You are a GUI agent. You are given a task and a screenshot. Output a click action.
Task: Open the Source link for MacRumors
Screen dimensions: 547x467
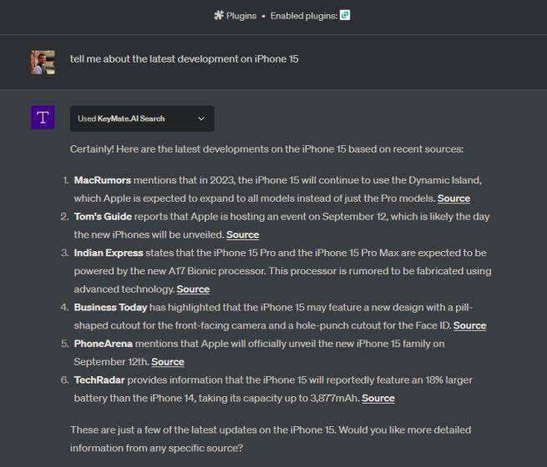453,198
